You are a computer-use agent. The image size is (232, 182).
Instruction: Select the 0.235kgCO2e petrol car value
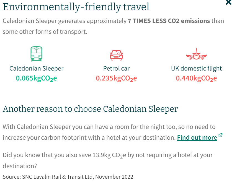pyautogui.click(x=116, y=78)
